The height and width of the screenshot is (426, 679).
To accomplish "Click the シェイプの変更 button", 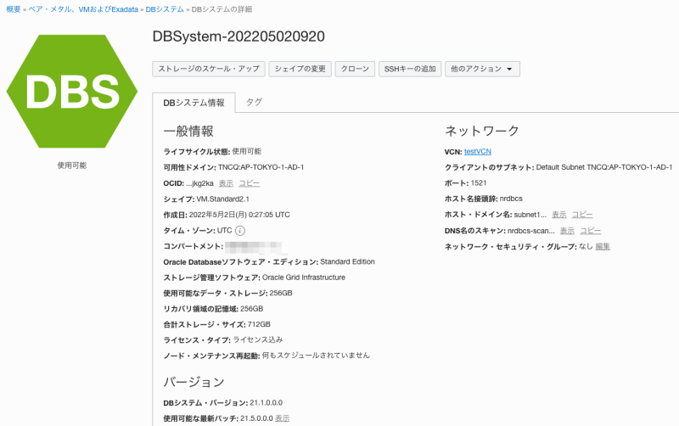I will 300,69.
